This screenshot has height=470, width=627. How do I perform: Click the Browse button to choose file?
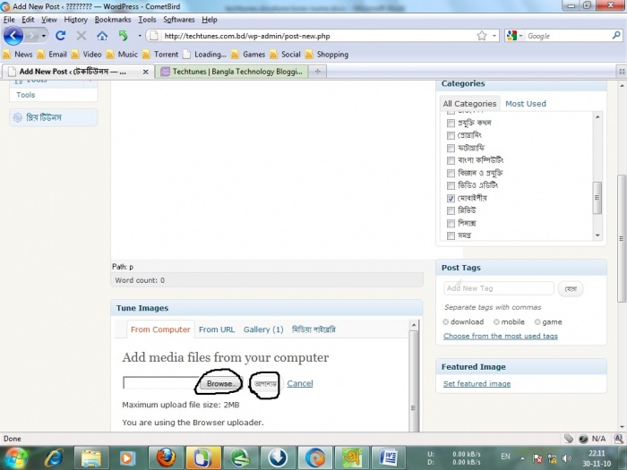coord(219,384)
